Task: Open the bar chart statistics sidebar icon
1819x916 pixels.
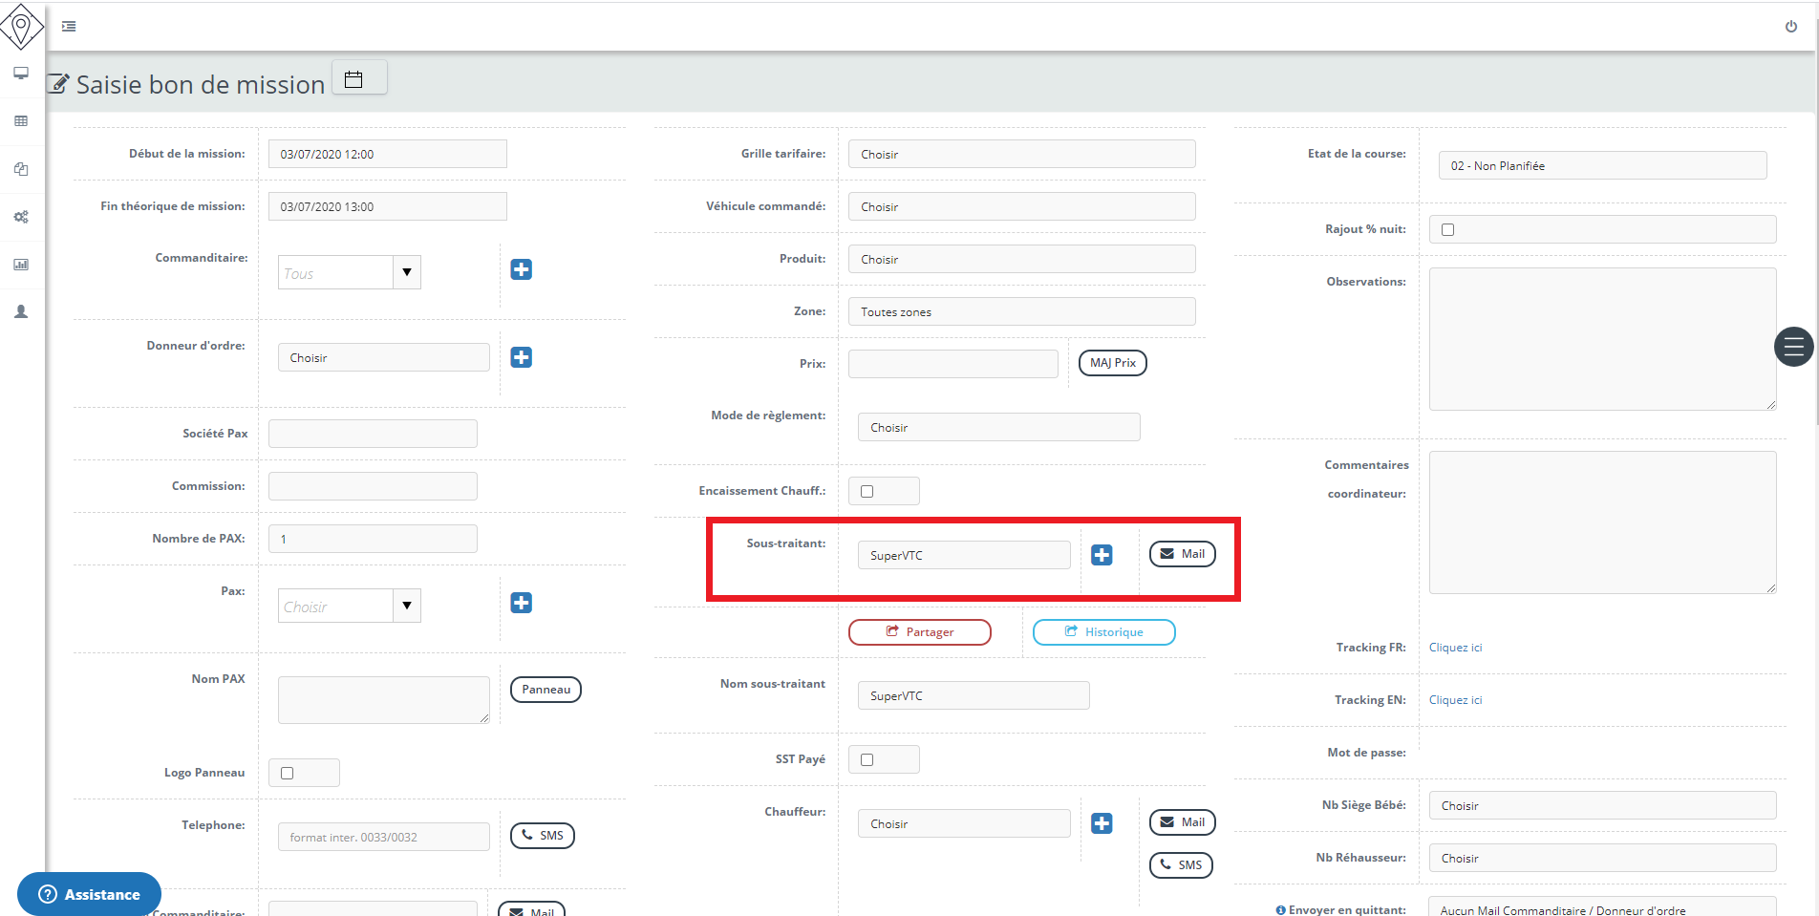Action: point(21,265)
